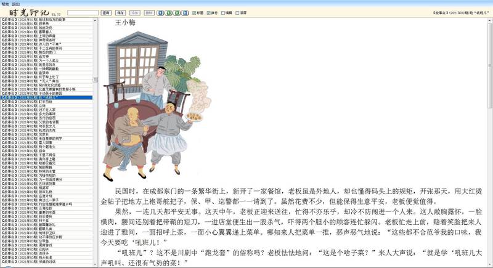Open list item 对不住人家

click(47, 110)
